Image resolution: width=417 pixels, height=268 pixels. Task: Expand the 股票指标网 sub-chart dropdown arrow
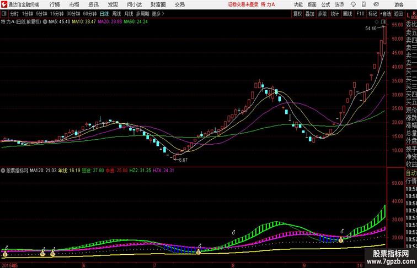pyautogui.click(x=3, y=171)
